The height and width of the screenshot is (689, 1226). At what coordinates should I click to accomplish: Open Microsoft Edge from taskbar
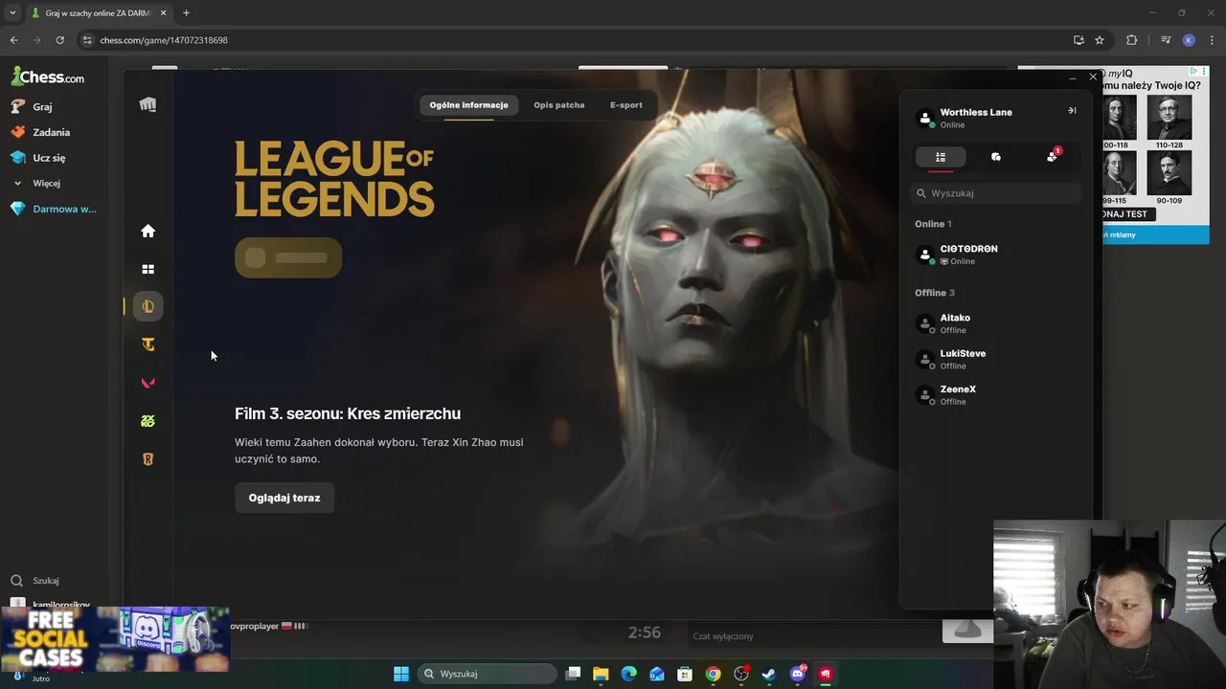(628, 674)
